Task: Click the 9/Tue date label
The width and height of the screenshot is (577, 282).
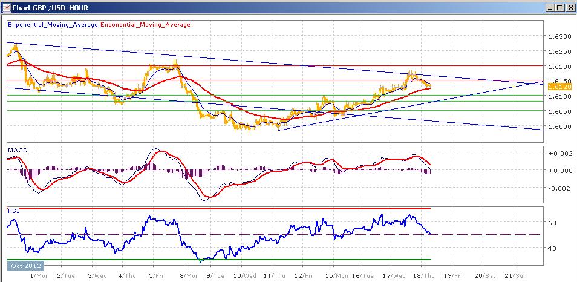Action: coord(215,275)
